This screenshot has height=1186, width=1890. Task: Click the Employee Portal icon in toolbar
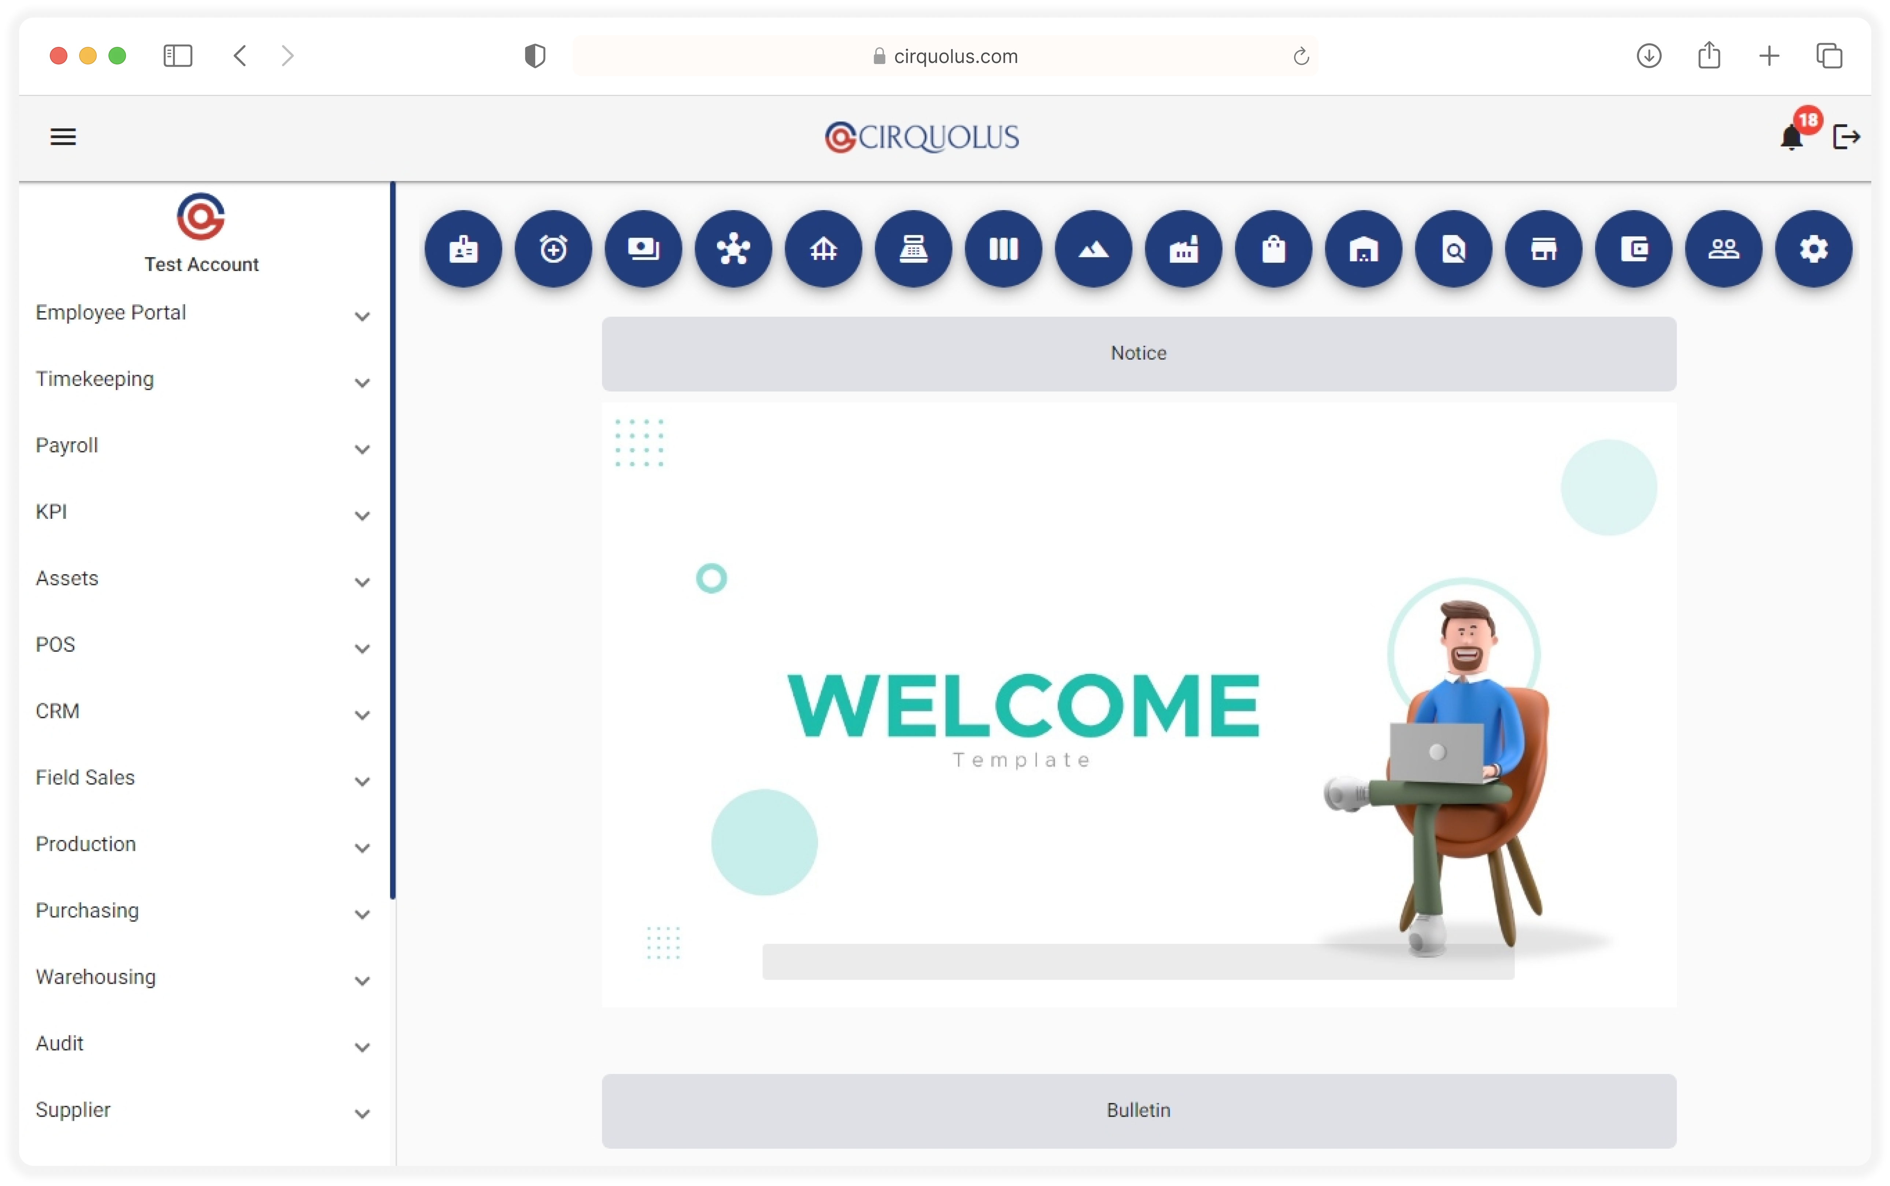[x=462, y=247]
